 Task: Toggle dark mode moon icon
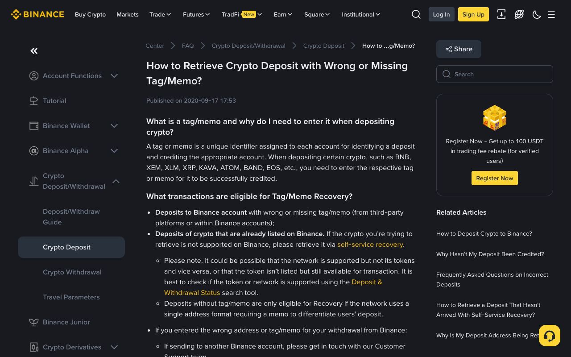pos(537,14)
